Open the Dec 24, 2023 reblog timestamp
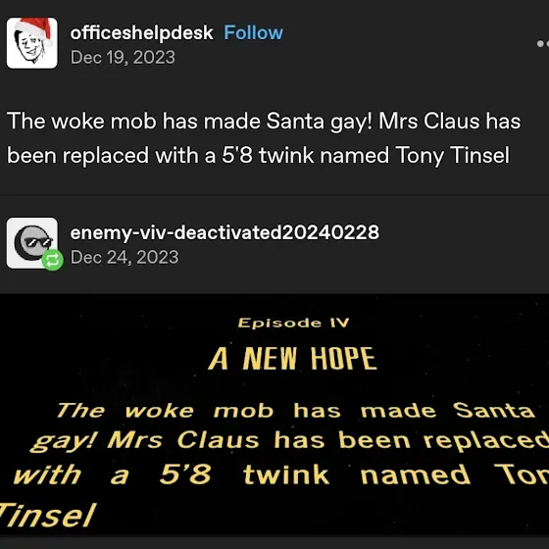The image size is (549, 549). [125, 257]
